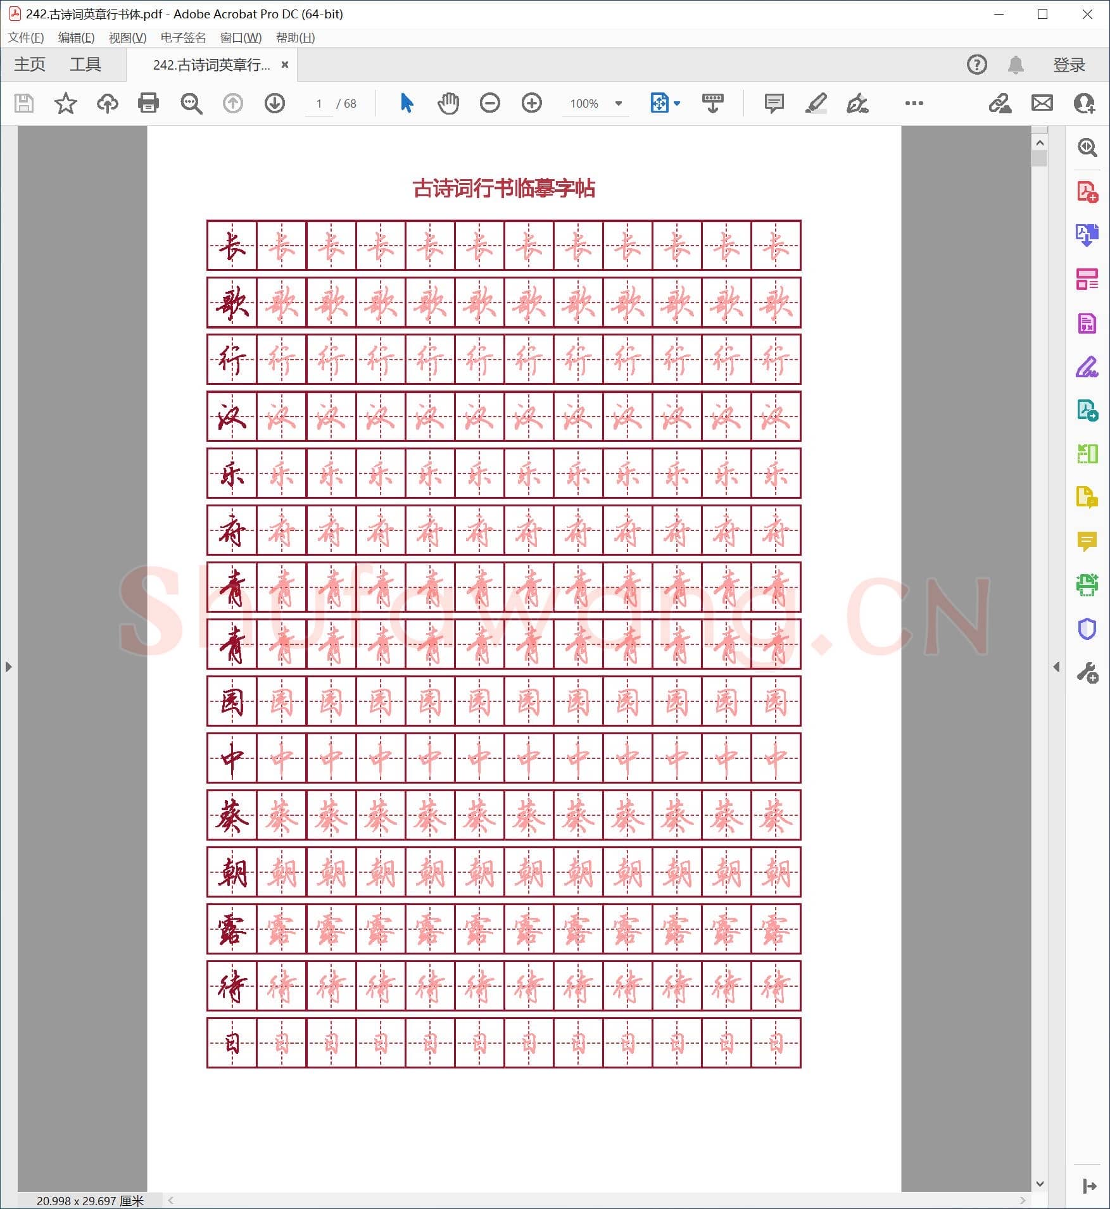Click the Zoom in plus icon

coord(531,103)
